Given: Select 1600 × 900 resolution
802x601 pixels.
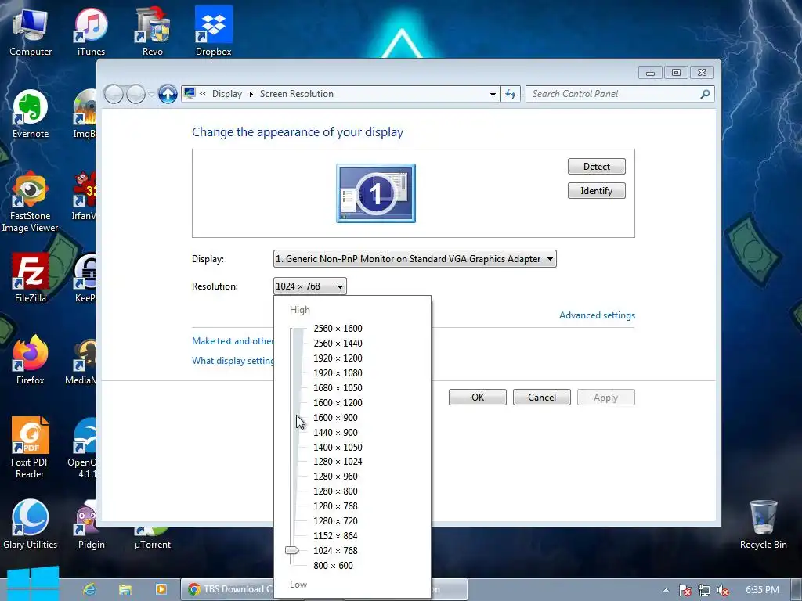Looking at the screenshot, I should click(x=335, y=418).
